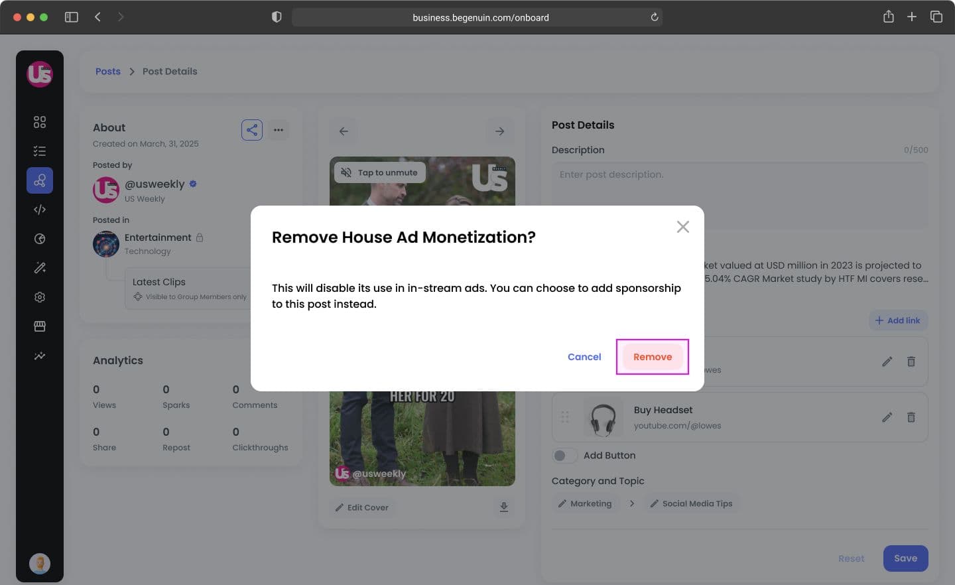This screenshot has height=585, width=955.
Task: Open the pie chart icon in sidebar
Action: (40, 239)
